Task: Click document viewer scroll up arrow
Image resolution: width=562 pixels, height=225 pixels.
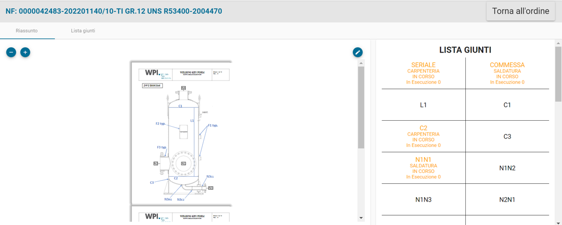Action: coord(361,63)
